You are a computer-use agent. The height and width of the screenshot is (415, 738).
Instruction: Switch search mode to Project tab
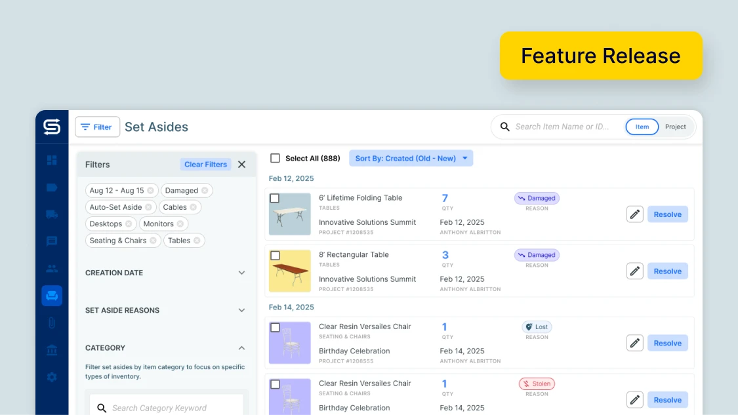click(676, 127)
